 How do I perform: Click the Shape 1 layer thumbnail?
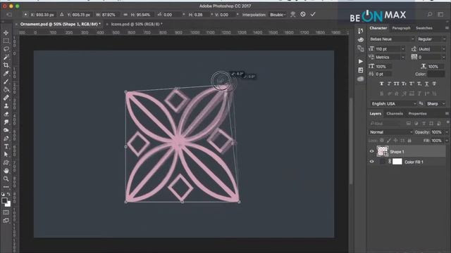382,151
